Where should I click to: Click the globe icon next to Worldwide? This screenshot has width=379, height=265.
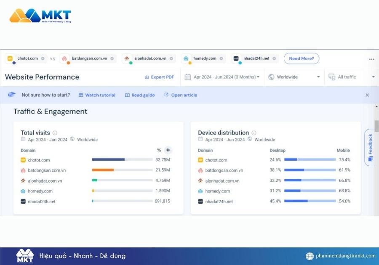click(272, 77)
